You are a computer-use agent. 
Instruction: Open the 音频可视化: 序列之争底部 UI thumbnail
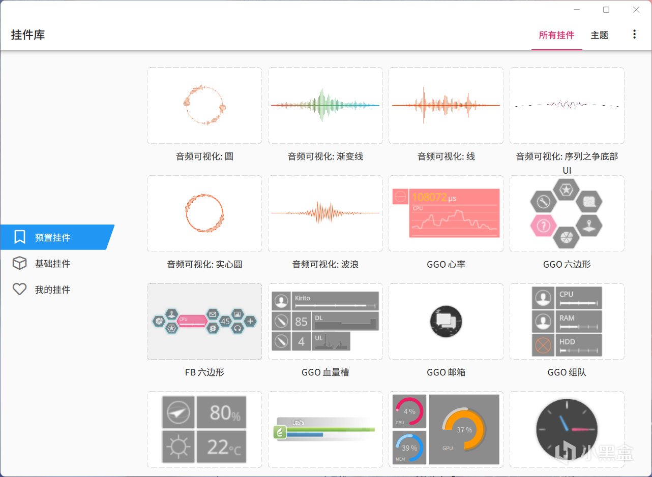[567, 106]
